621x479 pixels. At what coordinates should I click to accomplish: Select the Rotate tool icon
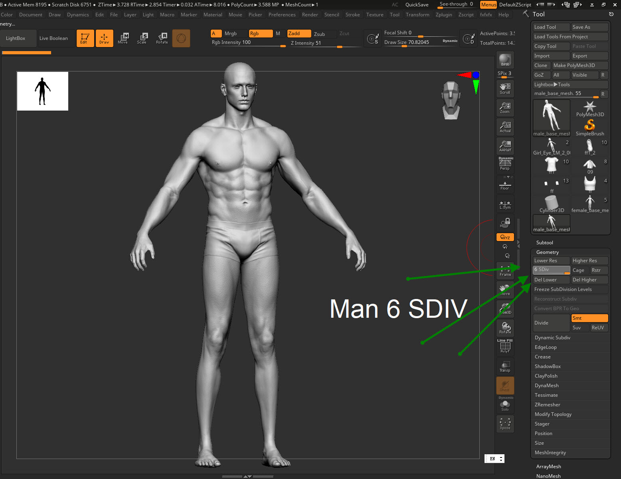click(x=162, y=38)
